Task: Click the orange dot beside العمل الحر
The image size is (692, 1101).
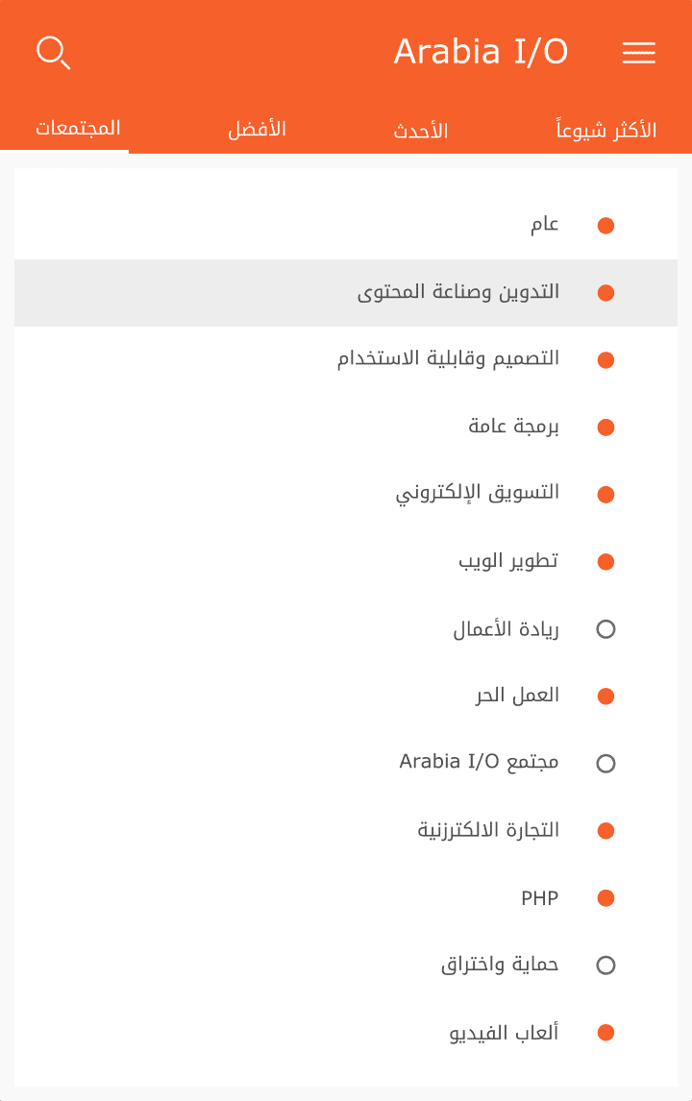Action: coord(605,697)
